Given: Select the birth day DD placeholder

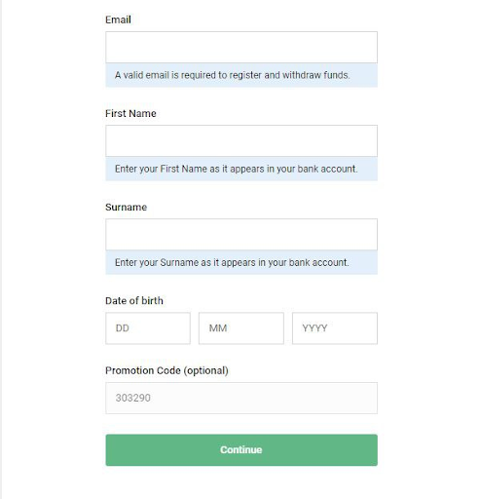Looking at the screenshot, I should 123,328.
